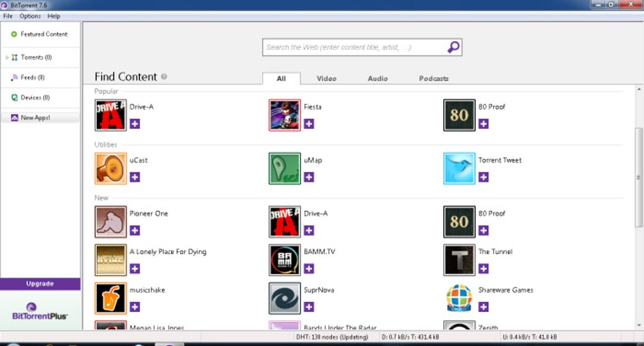
Task: Click the BitTorrentPlus logo banner
Action: pos(40,311)
